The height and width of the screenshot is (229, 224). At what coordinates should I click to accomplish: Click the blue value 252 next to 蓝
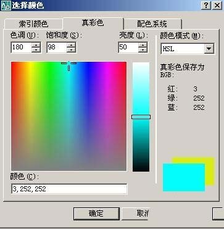[199, 107]
